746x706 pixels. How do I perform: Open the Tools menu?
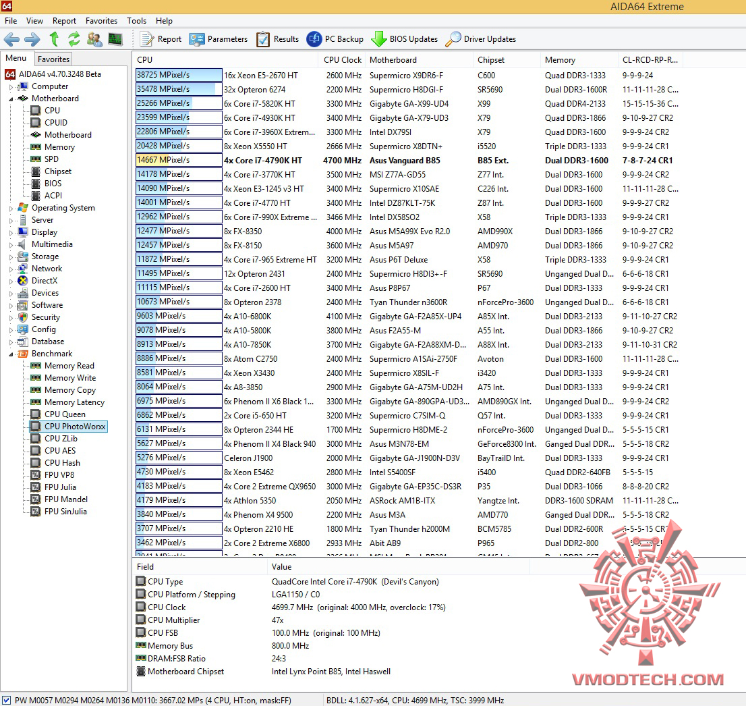[x=136, y=21]
